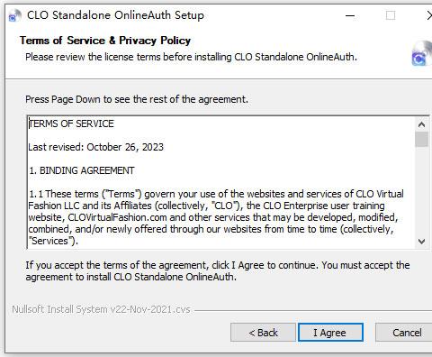Cancel the CLO setup installation
This screenshot has height=357, width=432.
[x=404, y=333]
